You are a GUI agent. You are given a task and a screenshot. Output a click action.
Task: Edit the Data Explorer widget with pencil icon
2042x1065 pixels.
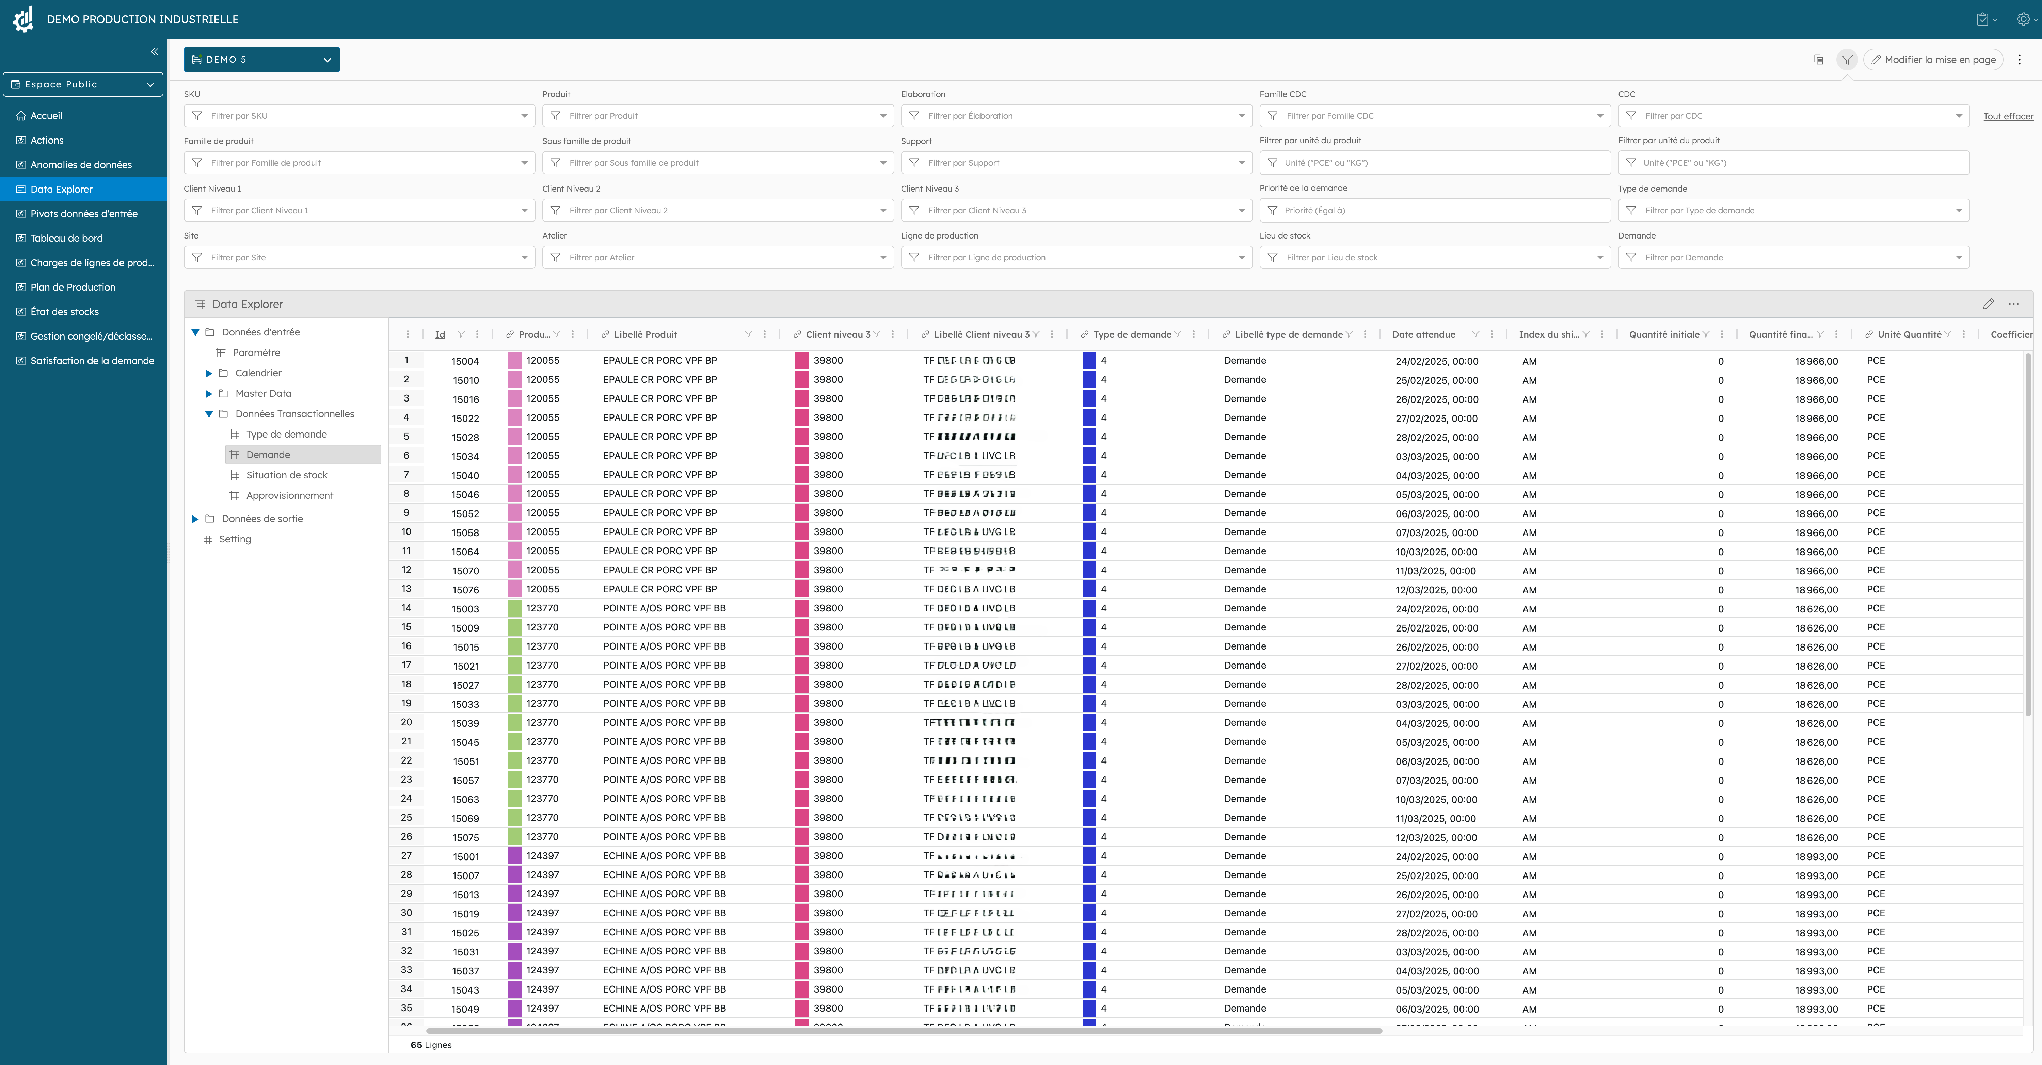click(1988, 304)
